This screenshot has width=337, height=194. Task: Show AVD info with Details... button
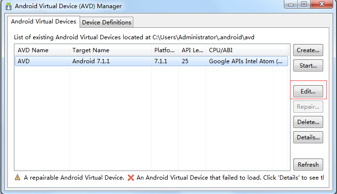click(x=308, y=137)
